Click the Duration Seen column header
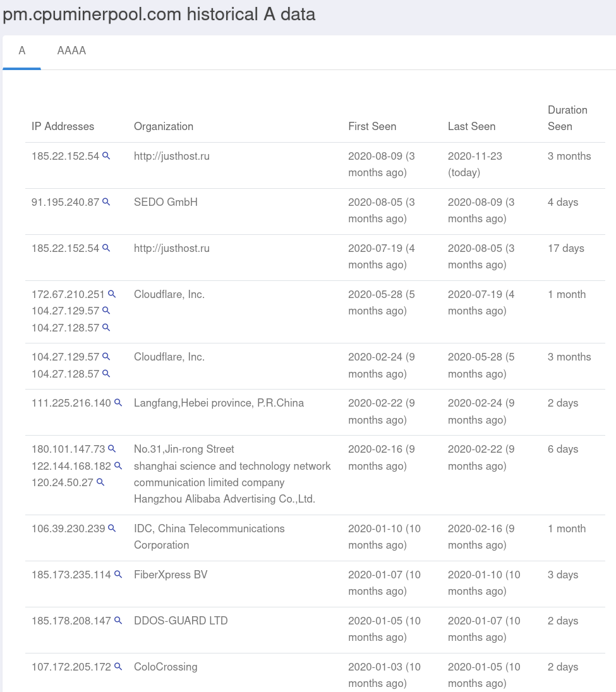The width and height of the screenshot is (616, 692). [567, 118]
